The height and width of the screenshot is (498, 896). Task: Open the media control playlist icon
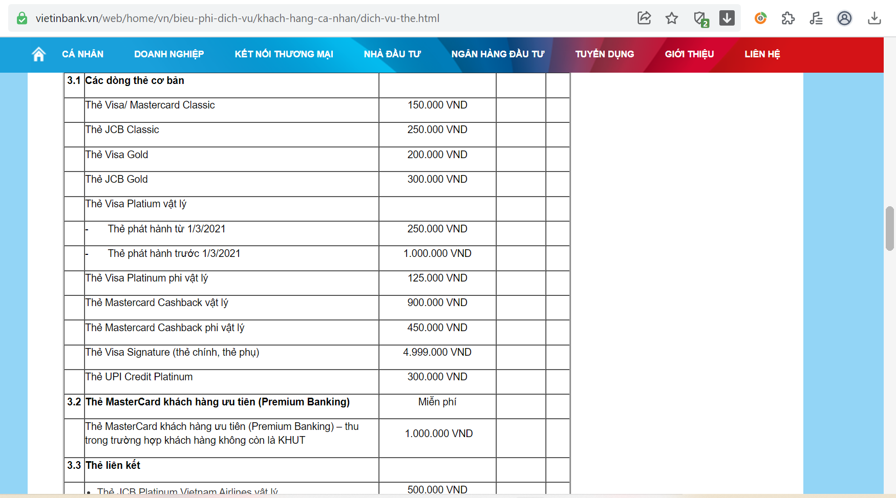816,18
